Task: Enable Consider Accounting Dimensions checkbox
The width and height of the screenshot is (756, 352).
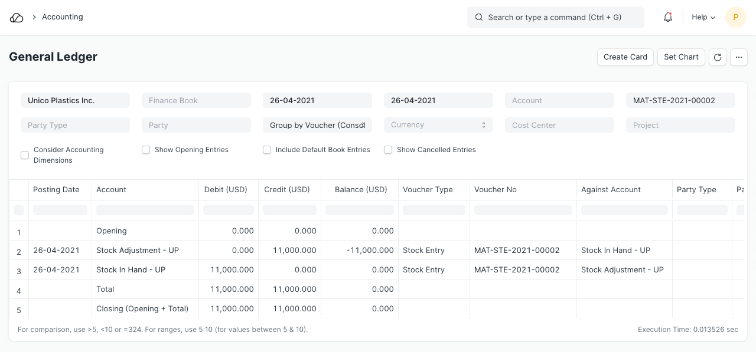Action: 25,155
